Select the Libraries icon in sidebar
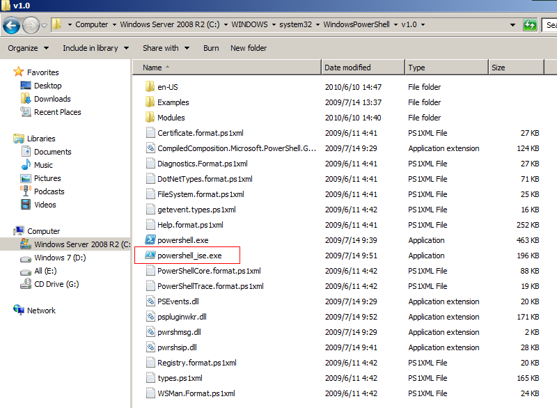The image size is (557, 408). [19, 139]
